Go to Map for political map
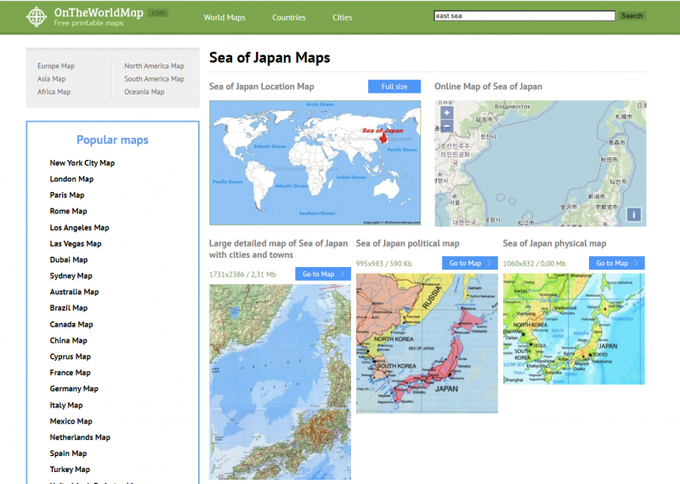 (469, 264)
